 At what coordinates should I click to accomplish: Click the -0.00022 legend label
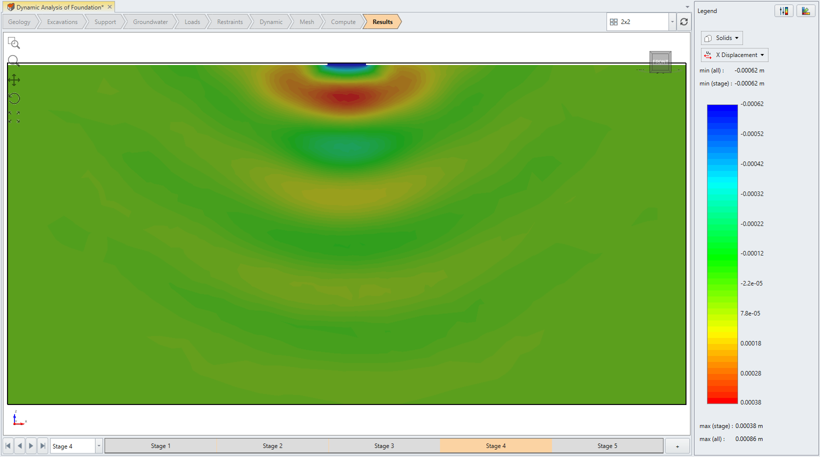pyautogui.click(x=752, y=224)
